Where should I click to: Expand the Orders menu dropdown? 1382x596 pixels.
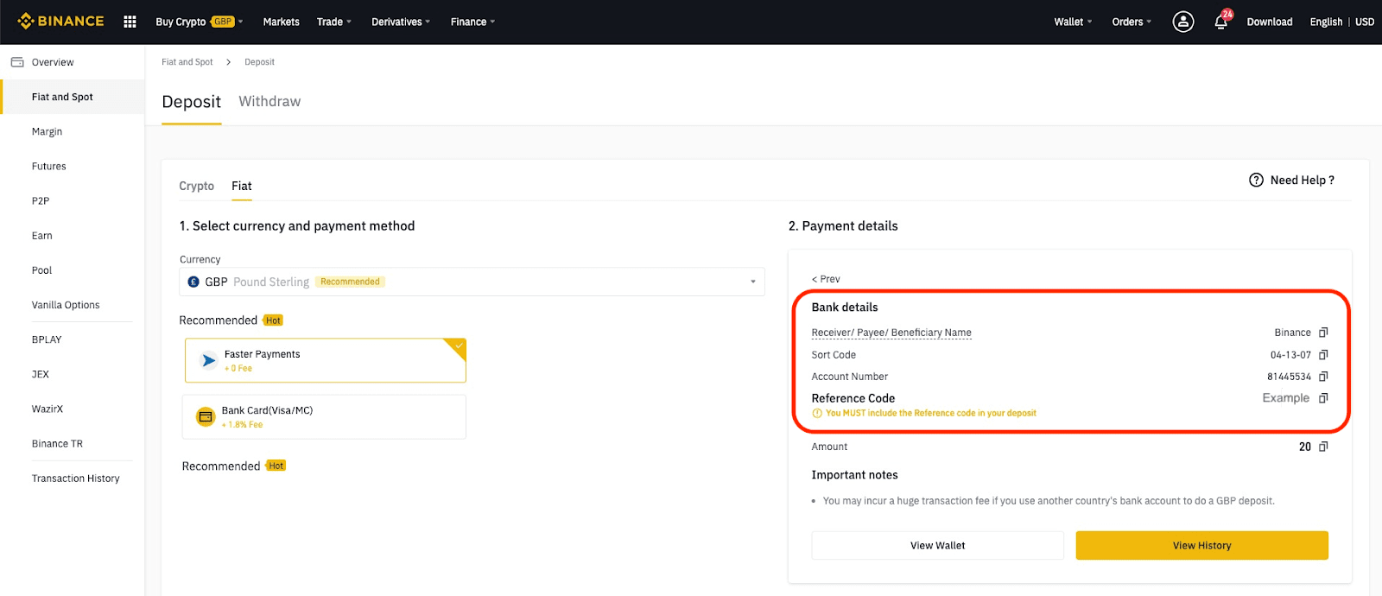(1132, 22)
